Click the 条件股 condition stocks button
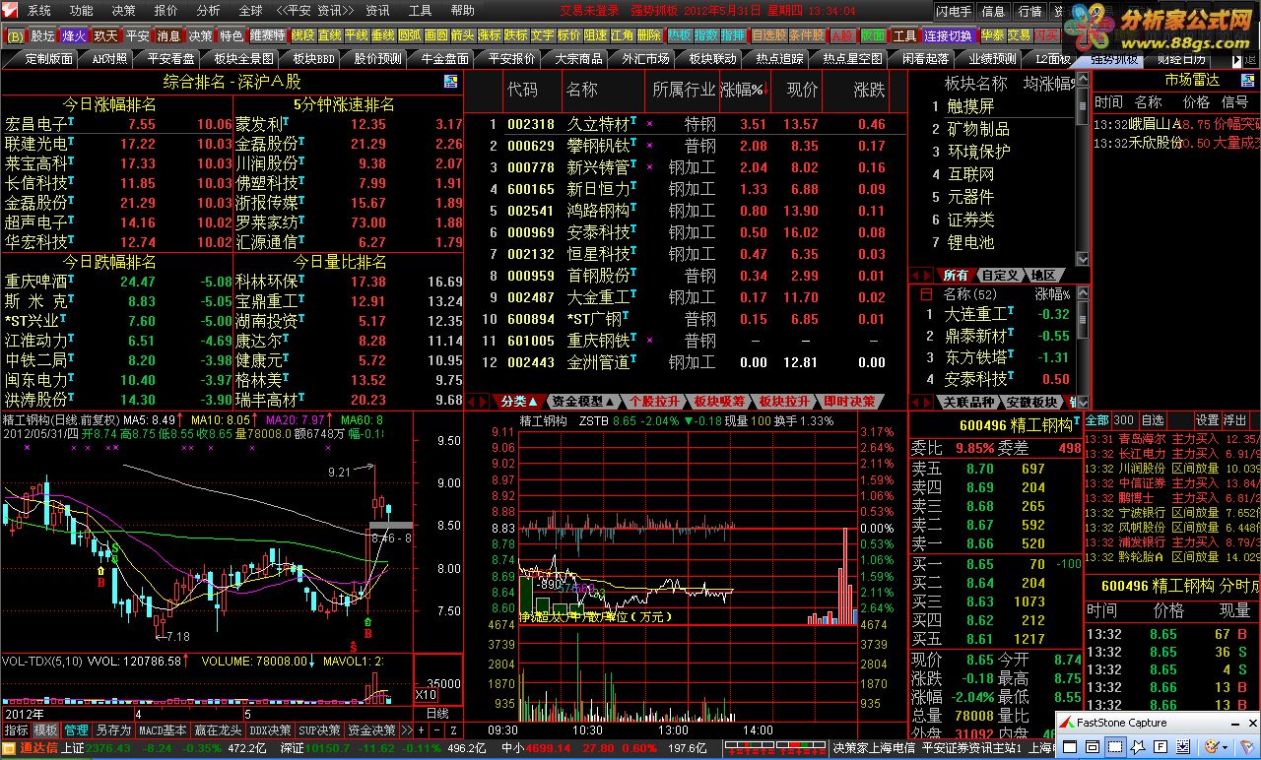Image resolution: width=1261 pixels, height=760 pixels. (807, 34)
